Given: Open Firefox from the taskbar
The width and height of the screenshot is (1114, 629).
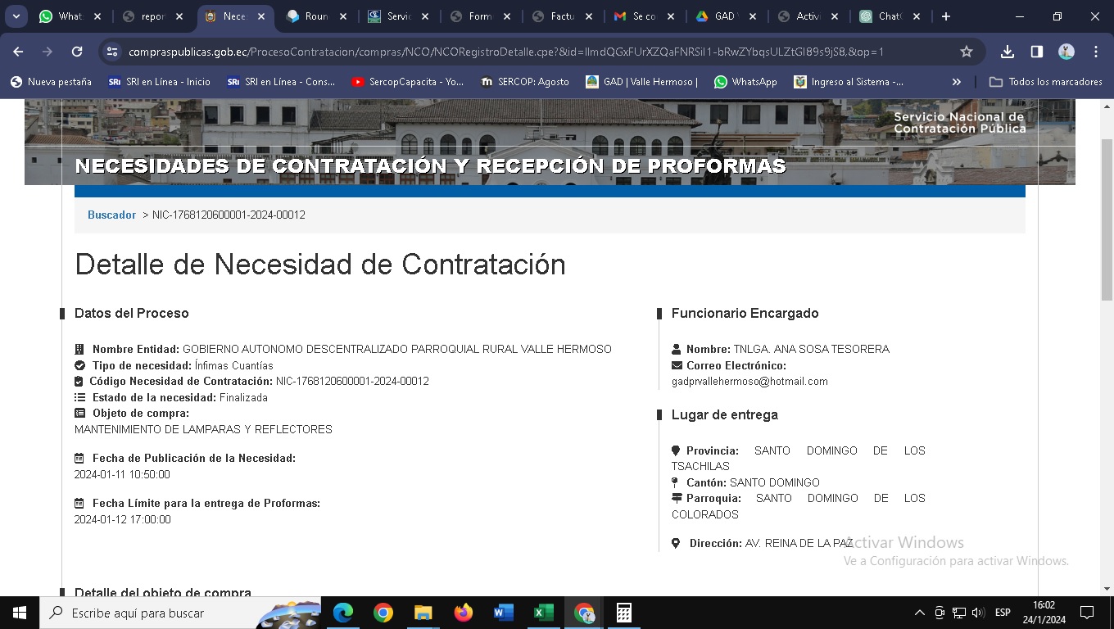Looking at the screenshot, I should 463,613.
